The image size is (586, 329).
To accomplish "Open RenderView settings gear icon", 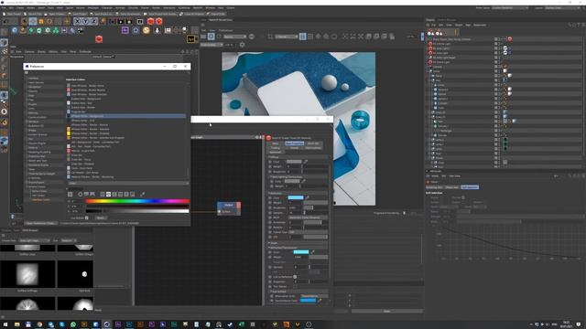I will tap(242, 45).
